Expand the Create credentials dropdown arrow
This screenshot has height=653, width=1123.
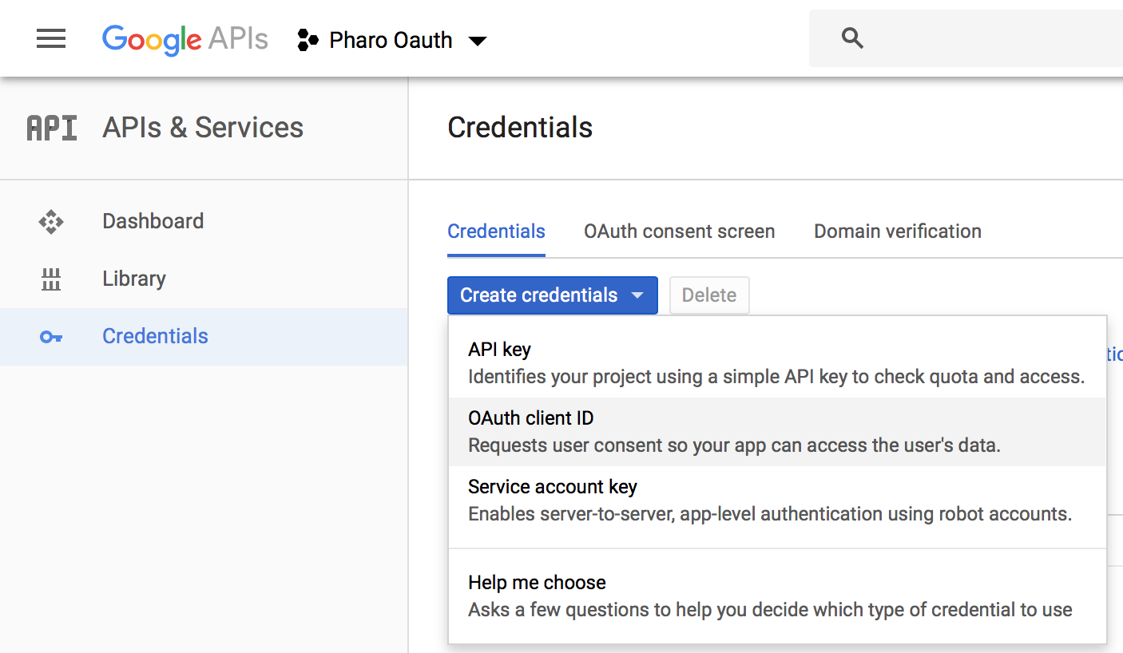[x=637, y=295]
